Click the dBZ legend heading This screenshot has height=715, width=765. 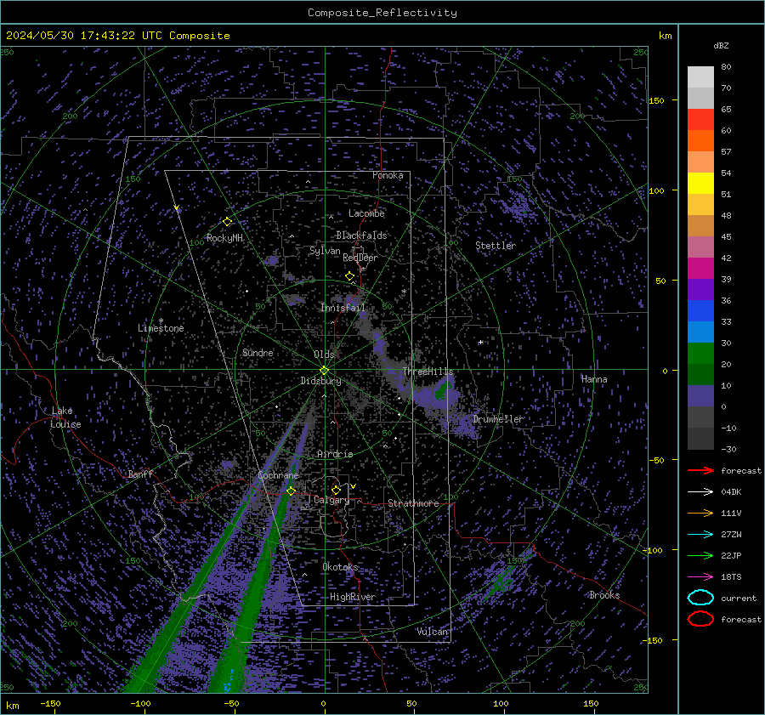point(721,45)
